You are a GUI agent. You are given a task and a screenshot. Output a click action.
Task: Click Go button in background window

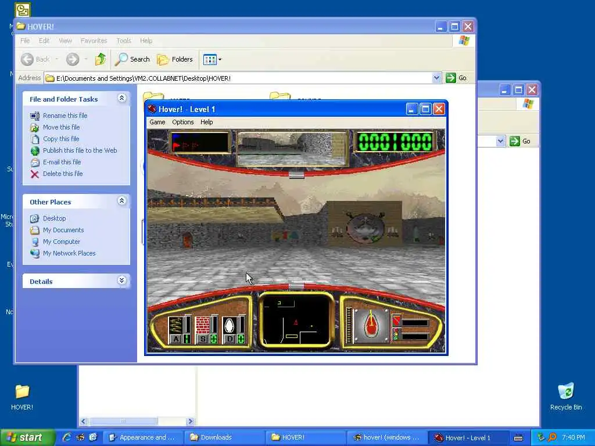point(520,141)
